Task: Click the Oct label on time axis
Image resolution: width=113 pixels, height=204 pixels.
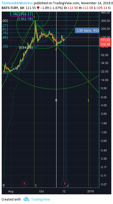Action: pos(41,191)
